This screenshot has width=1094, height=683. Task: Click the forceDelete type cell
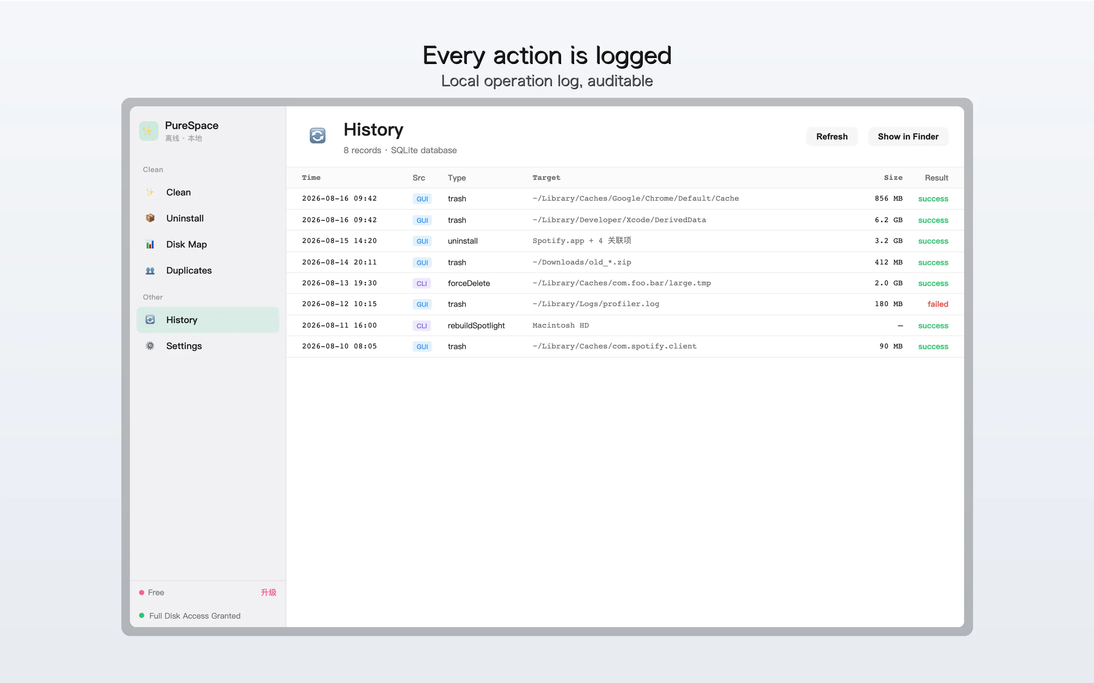pyautogui.click(x=469, y=283)
